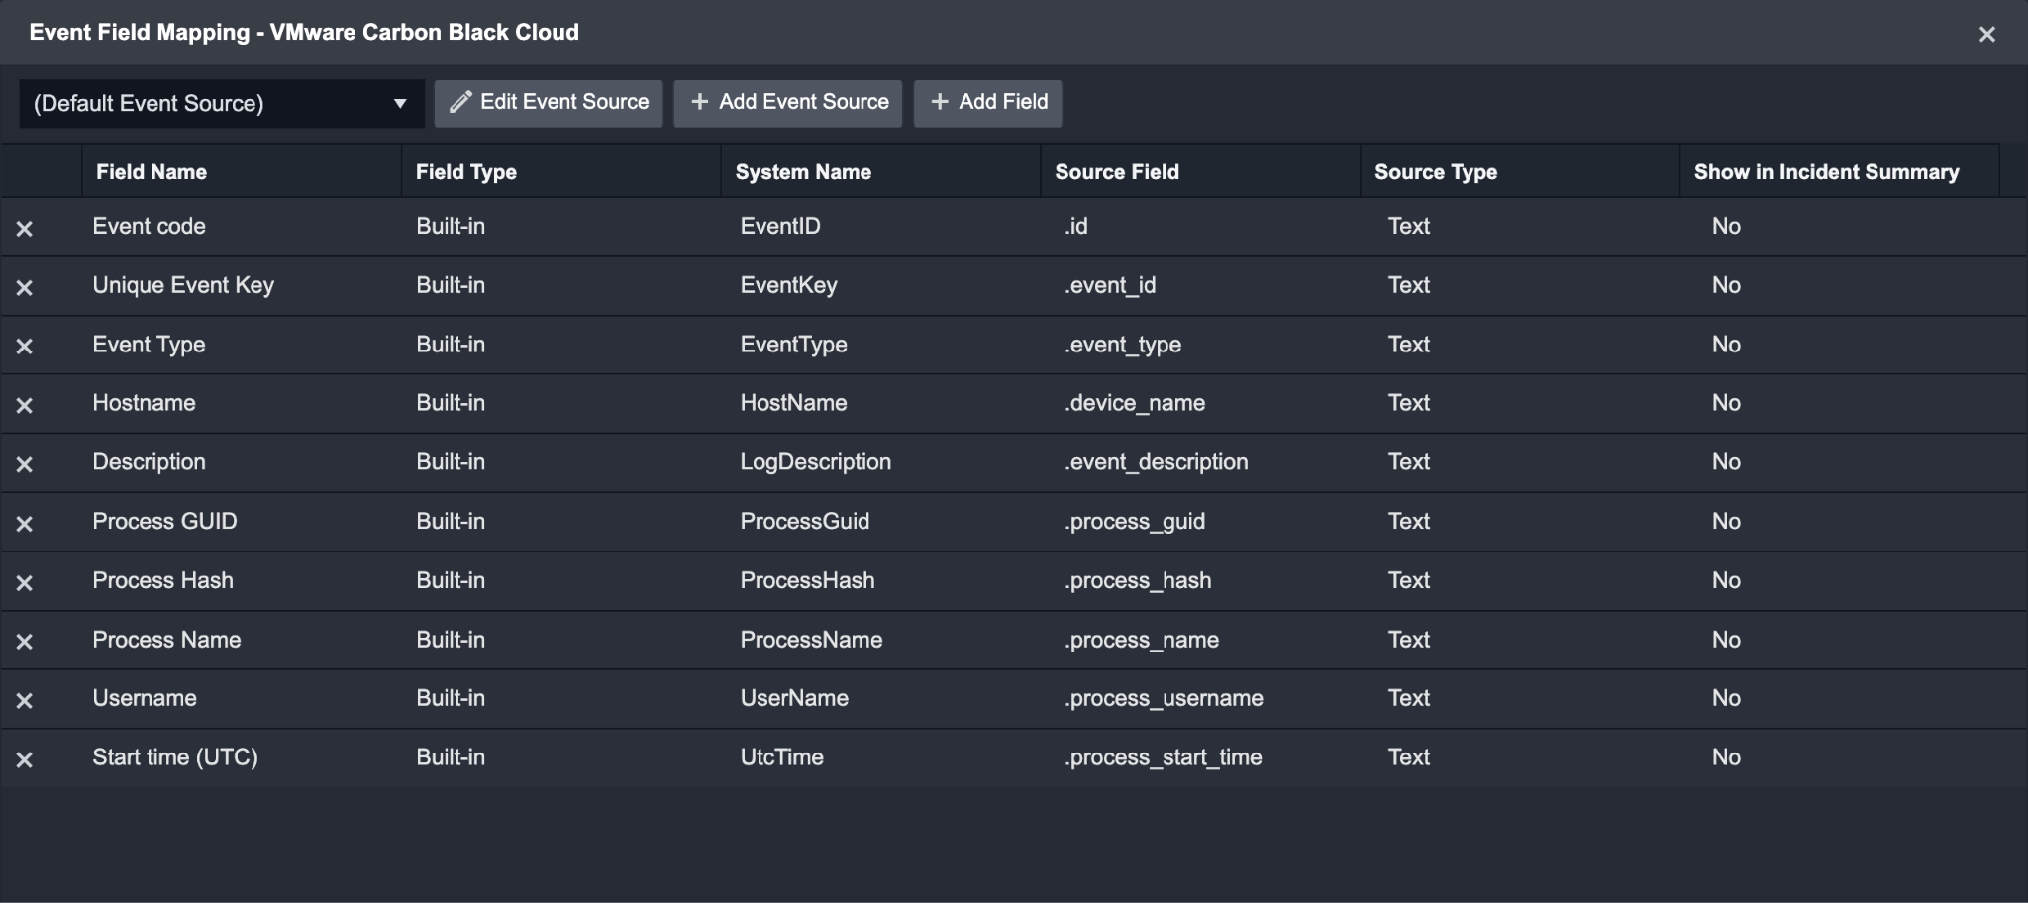Remove the Username field row
2028x903 pixels.
tap(25, 701)
